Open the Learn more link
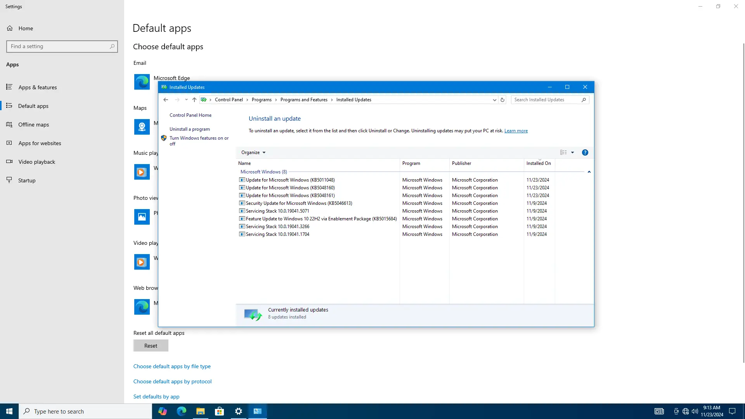 click(x=516, y=131)
